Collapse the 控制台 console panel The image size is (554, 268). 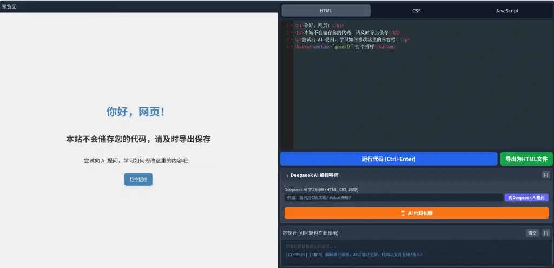pyautogui.click(x=546, y=233)
